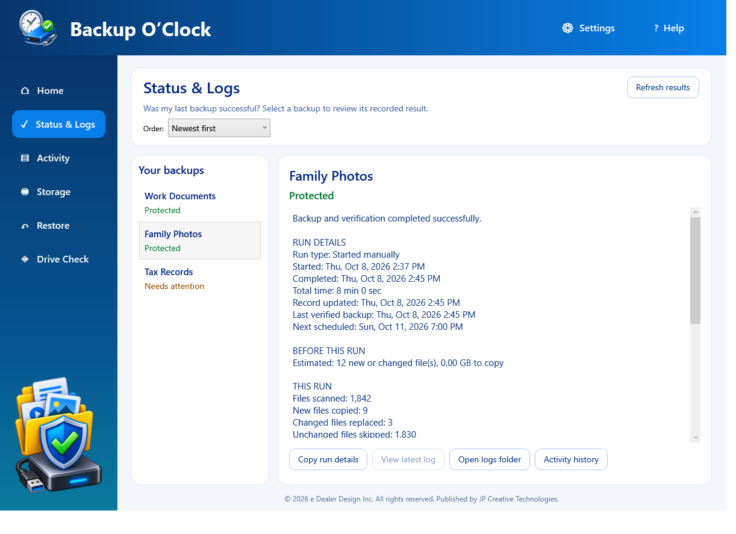This screenshot has width=736, height=534.
Task: Open the Restore page
Action: tap(58, 226)
